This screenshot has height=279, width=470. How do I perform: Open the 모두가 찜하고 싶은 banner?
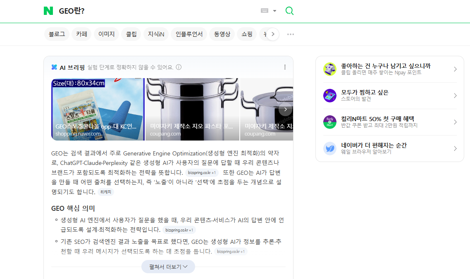tap(390, 95)
